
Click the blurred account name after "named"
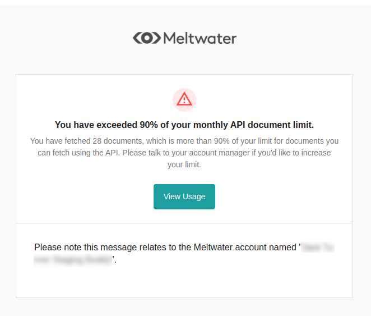pyautogui.click(x=318, y=248)
